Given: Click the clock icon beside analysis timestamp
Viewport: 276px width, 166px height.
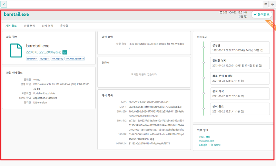Looking at the screenshot, I should [x=221, y=12].
